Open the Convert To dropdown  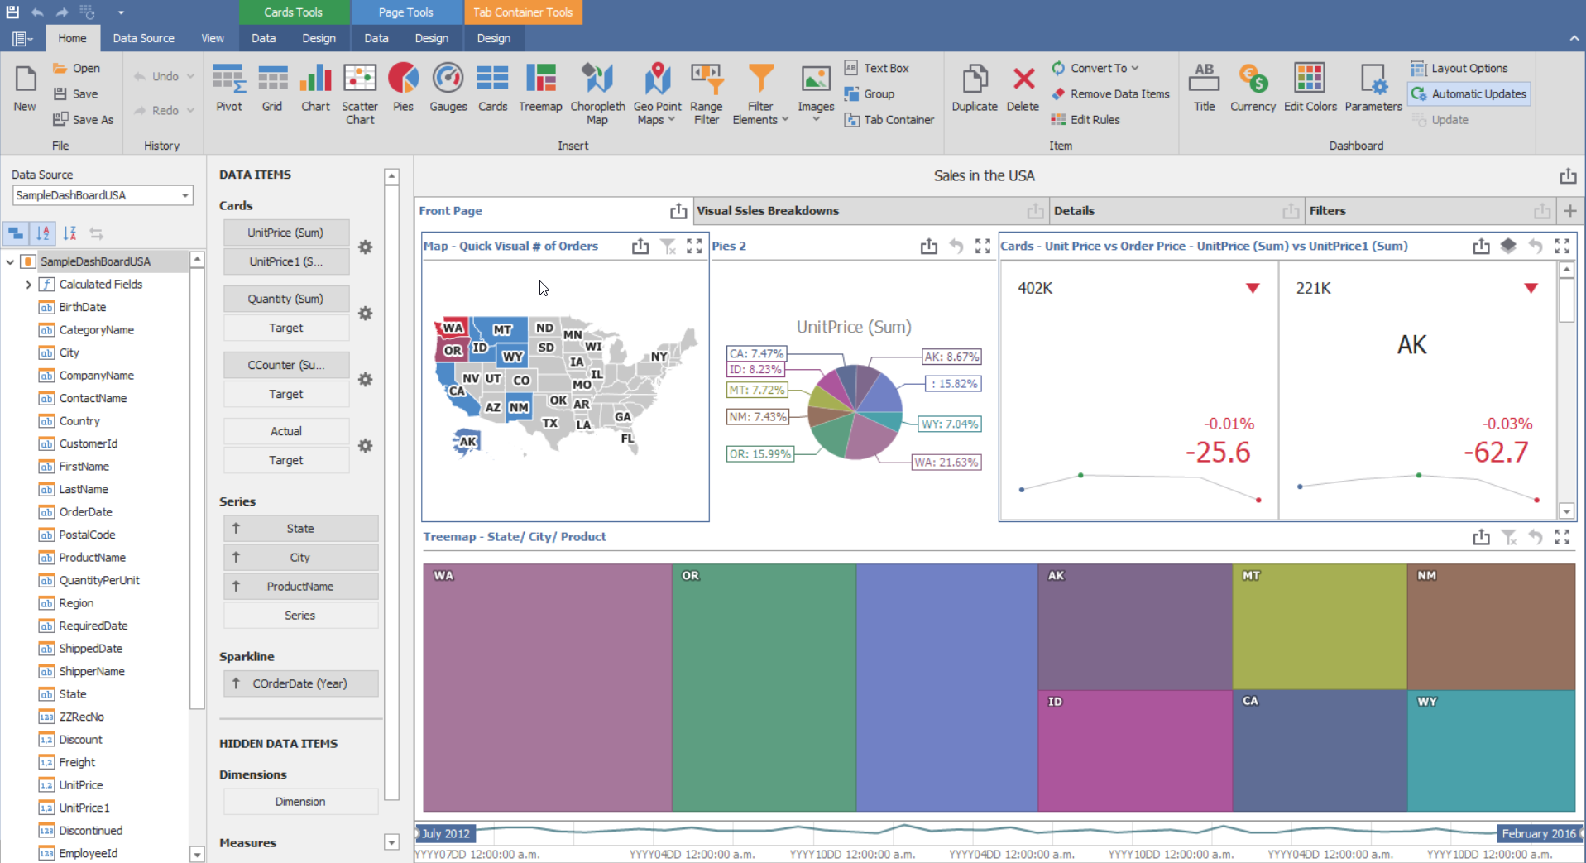tap(1096, 68)
